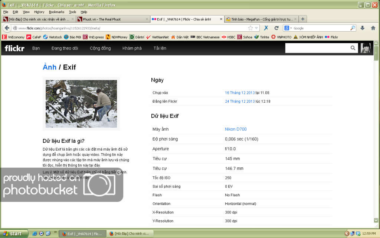Open the Flickr bookmark in the bookmarks toolbar
Image resolution: width=380 pixels, height=238 pixels.
(x=331, y=37)
